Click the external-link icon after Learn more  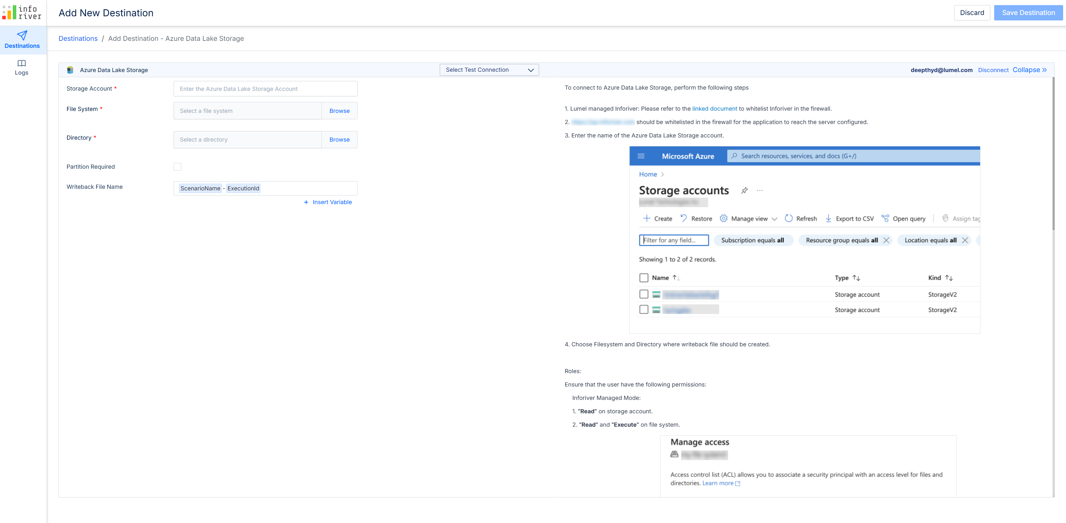(x=737, y=483)
